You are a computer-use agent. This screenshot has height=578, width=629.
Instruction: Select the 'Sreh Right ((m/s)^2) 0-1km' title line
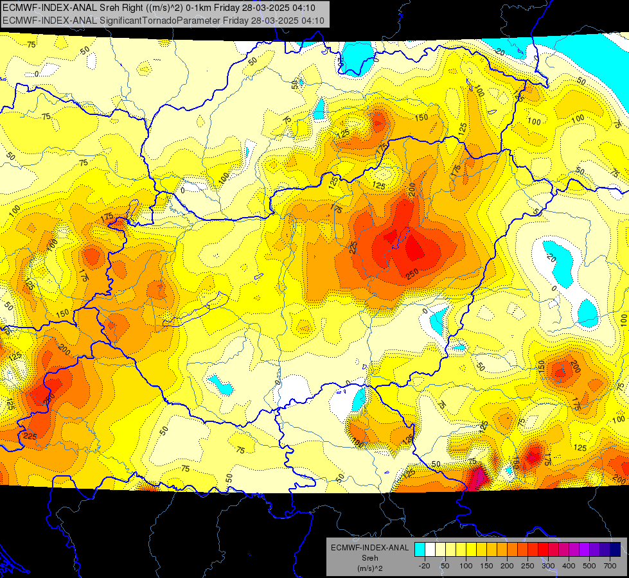(159, 8)
